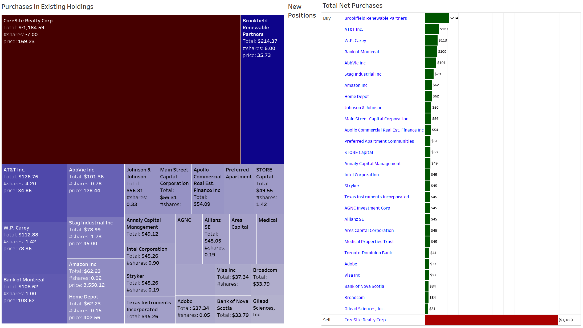Click the Home Depot treemap block
The width and height of the screenshot is (583, 328).
(x=96, y=307)
